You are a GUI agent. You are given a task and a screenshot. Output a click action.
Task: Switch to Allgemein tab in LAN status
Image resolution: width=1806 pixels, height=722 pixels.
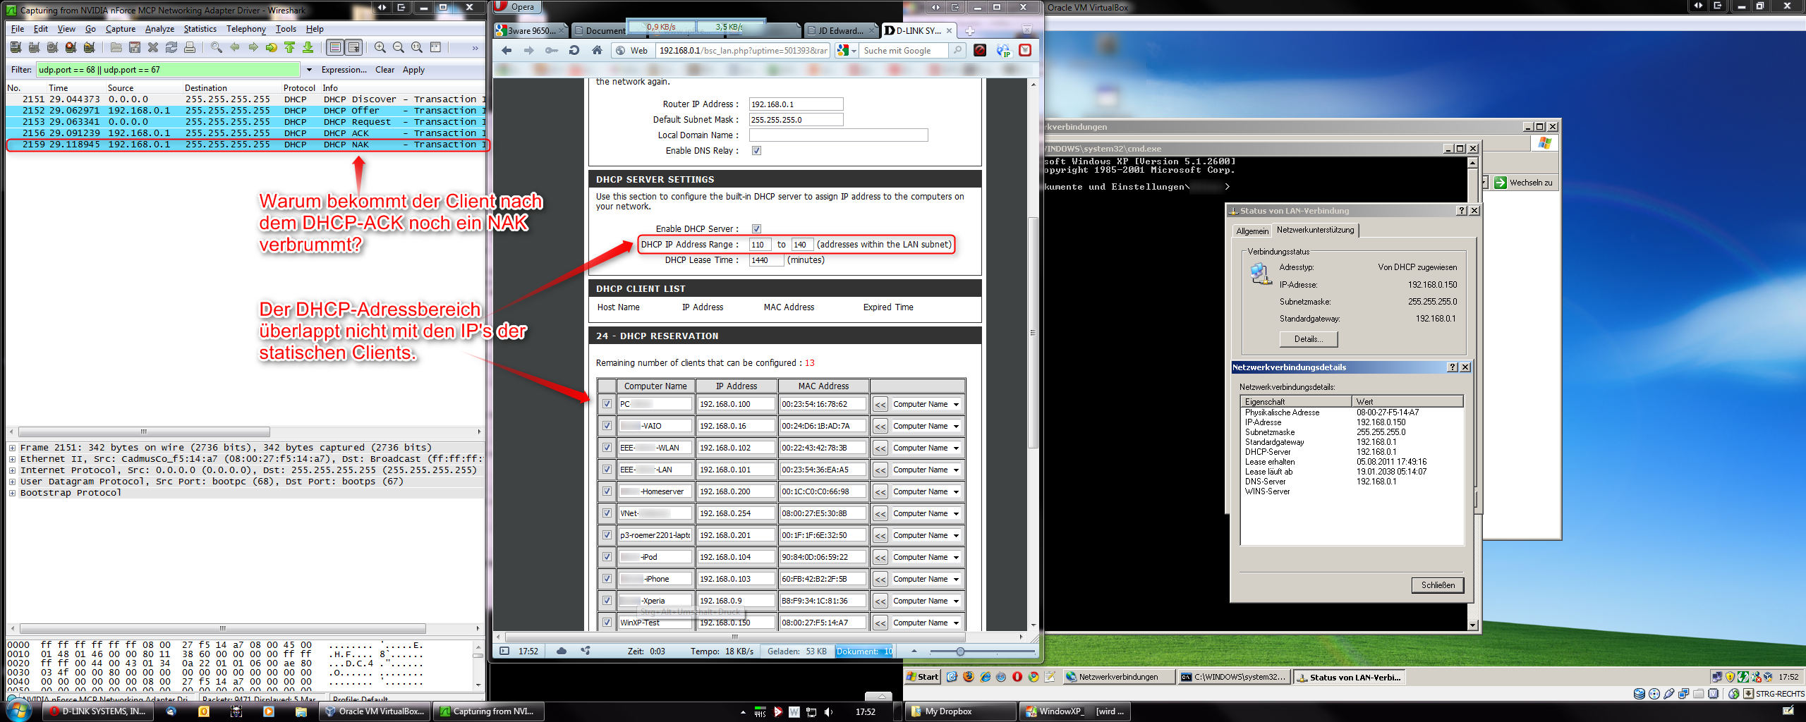(1252, 231)
